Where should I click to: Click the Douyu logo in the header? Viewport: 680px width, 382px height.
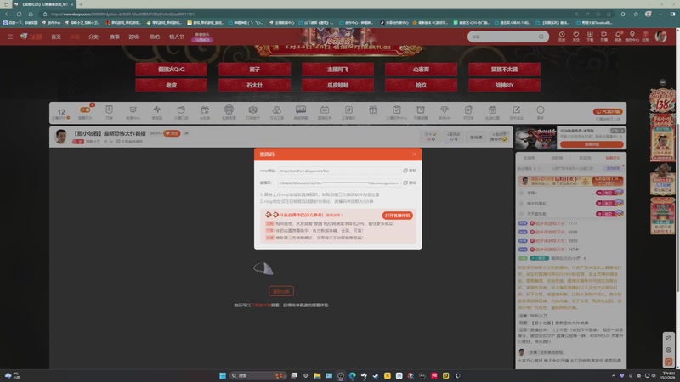(31, 37)
